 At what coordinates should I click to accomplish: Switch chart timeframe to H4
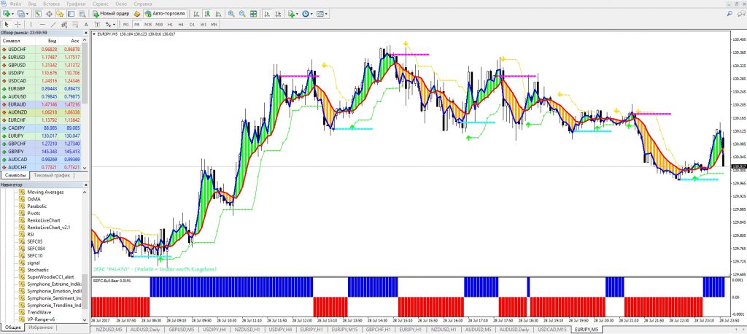[x=182, y=24]
